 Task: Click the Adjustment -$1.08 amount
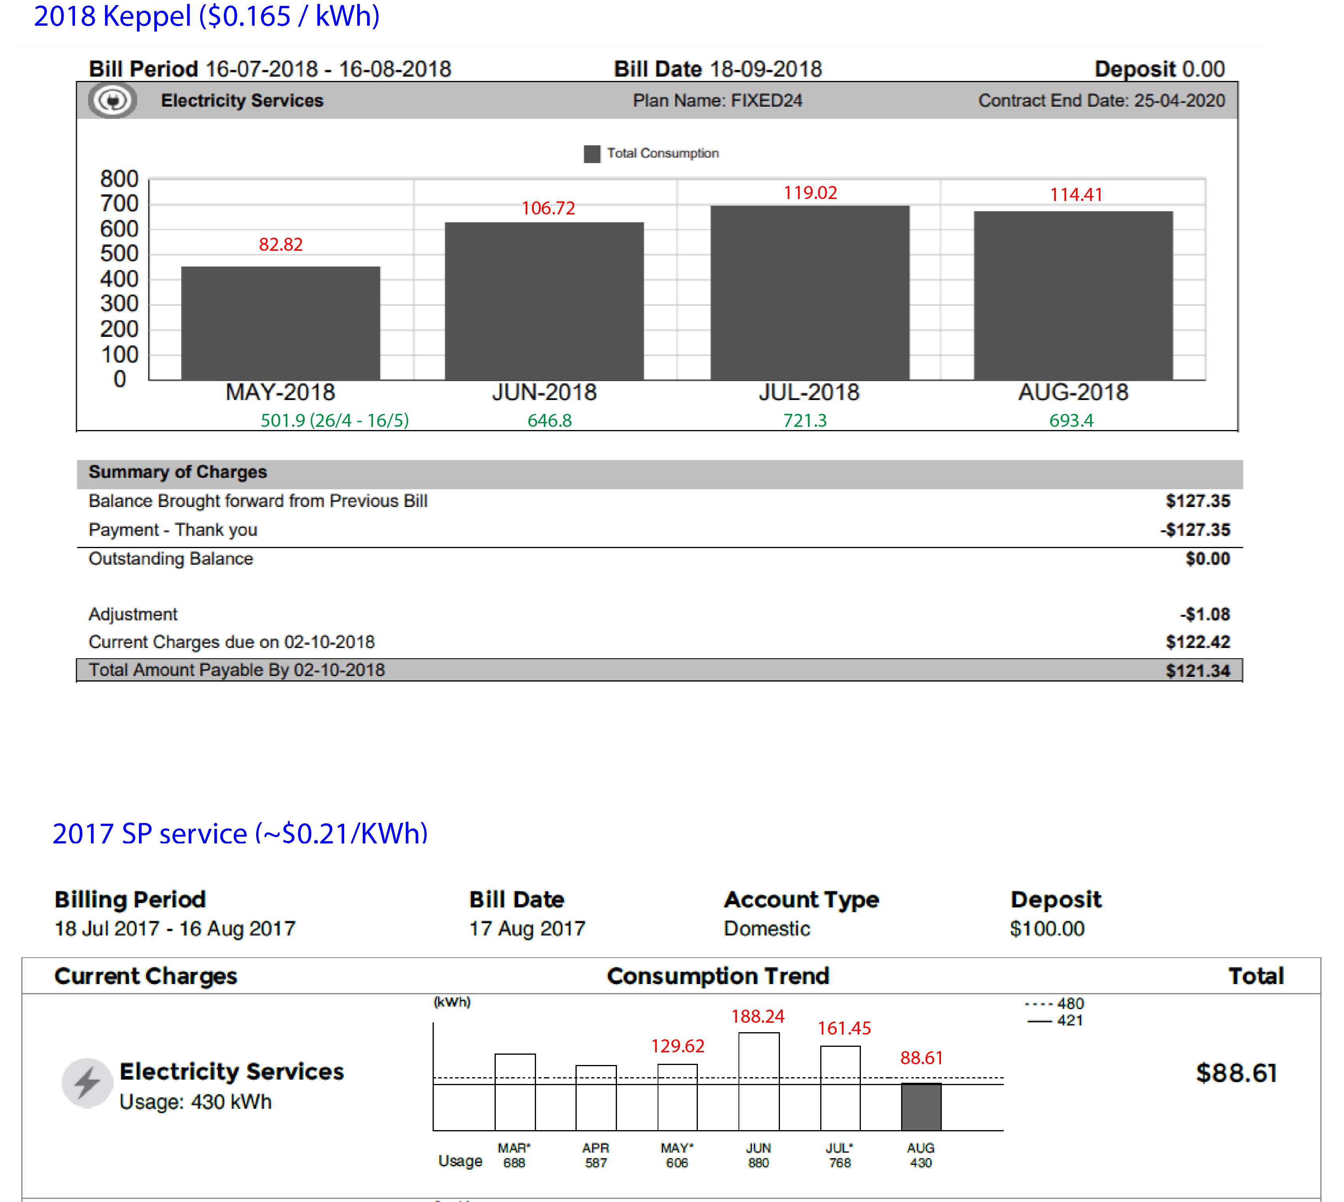(x=1205, y=615)
